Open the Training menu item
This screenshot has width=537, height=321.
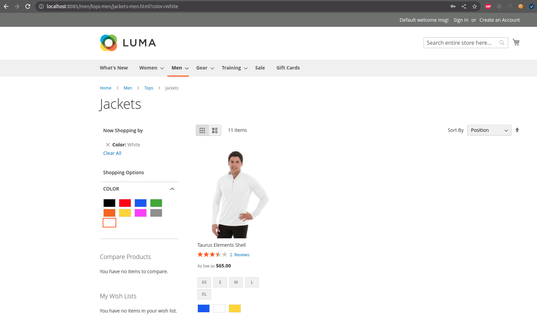(231, 68)
